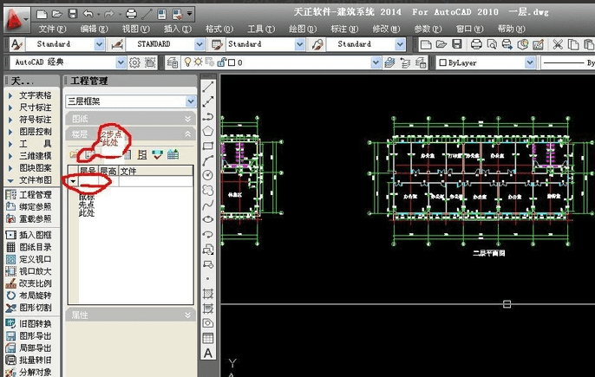Click the layer 0 color square
This screenshot has width=595, height=377.
click(232, 62)
